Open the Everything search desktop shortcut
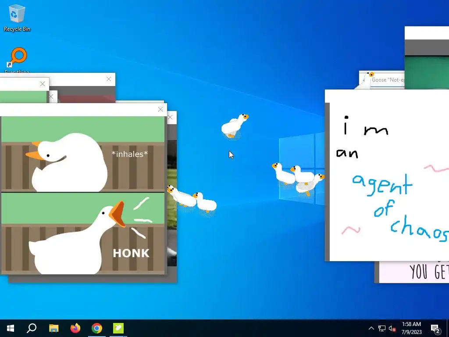 [x=17, y=60]
